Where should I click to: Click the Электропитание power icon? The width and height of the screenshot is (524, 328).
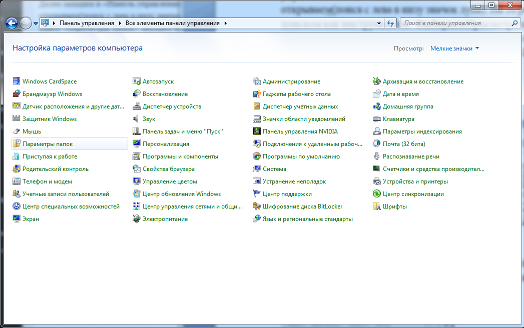click(x=137, y=219)
